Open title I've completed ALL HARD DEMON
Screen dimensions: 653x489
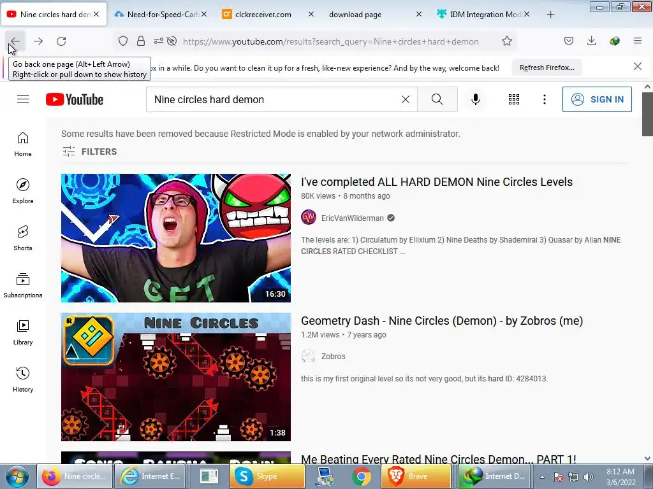[x=436, y=181]
